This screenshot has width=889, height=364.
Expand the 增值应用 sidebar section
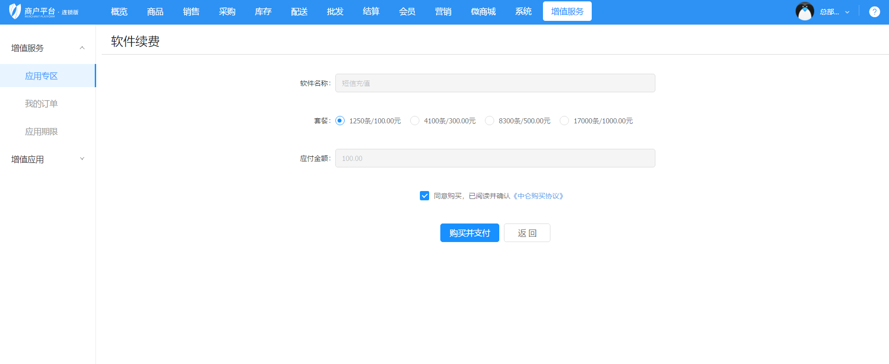click(x=82, y=159)
